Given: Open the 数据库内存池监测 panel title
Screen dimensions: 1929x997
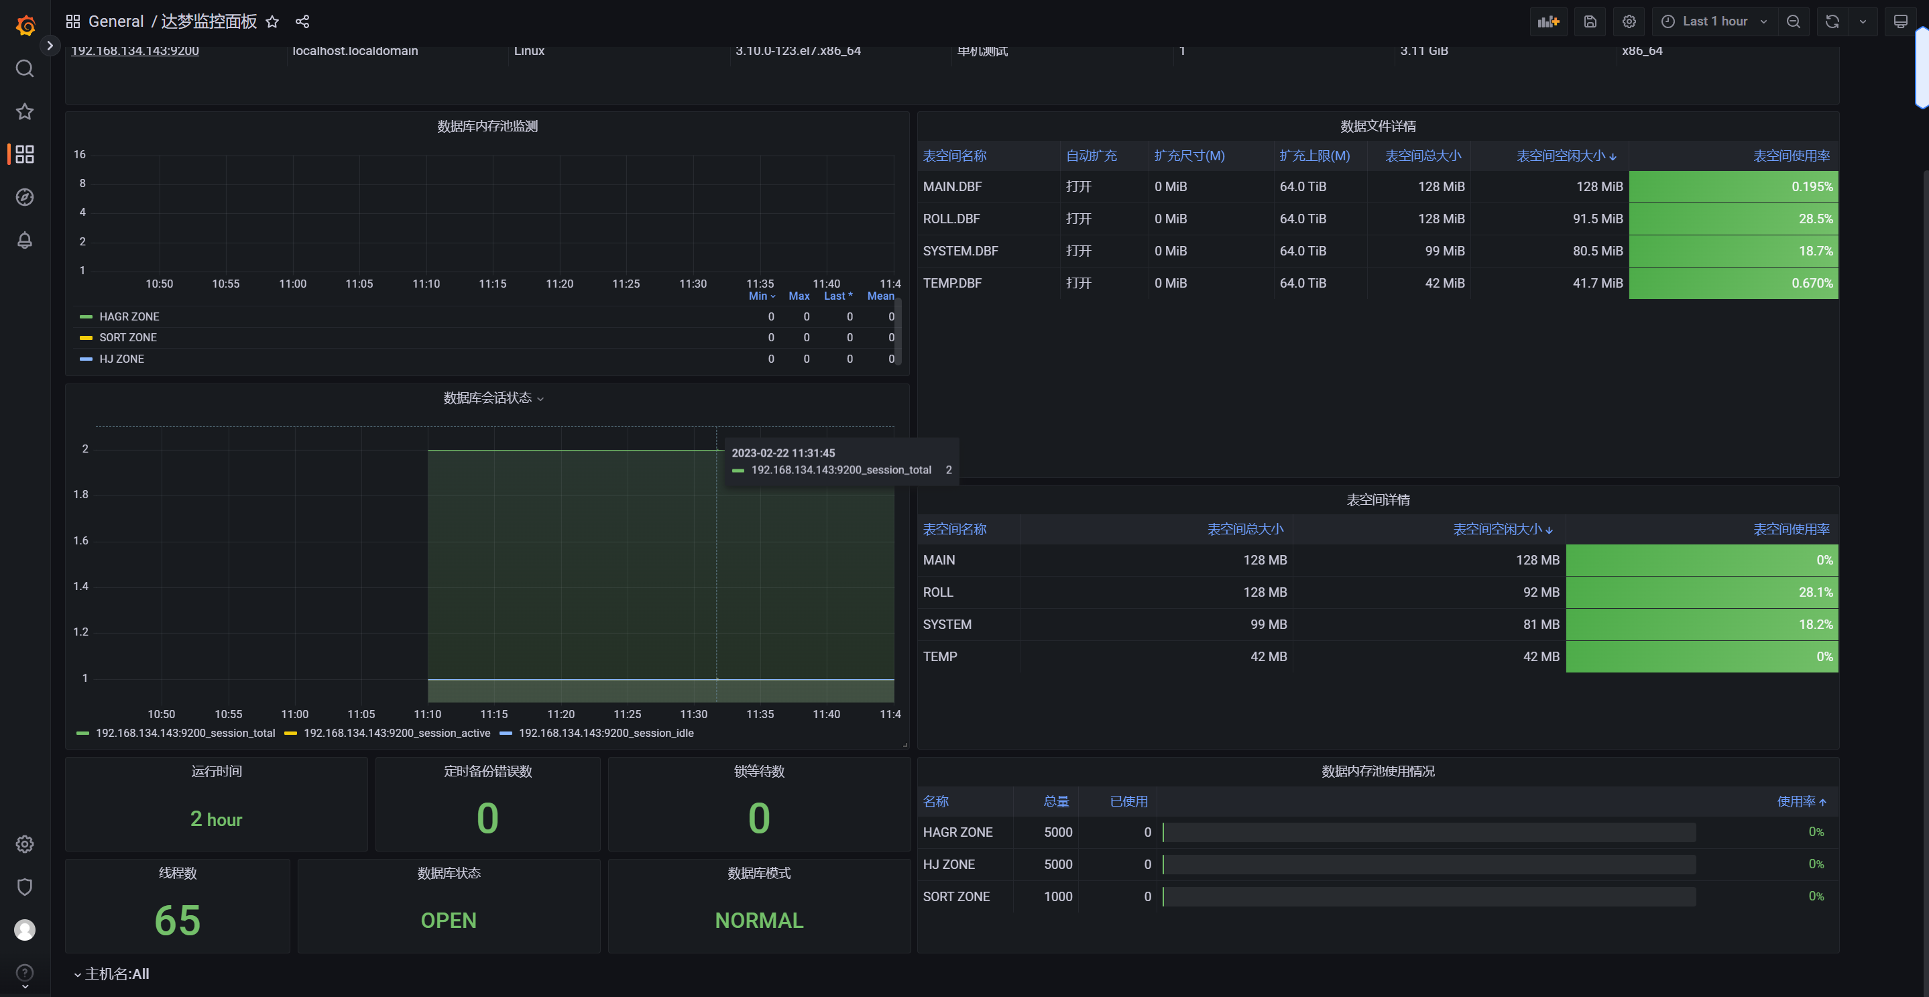Looking at the screenshot, I should click(x=487, y=126).
